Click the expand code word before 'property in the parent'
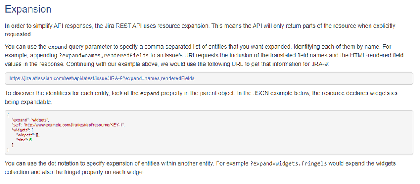 (x=150, y=94)
